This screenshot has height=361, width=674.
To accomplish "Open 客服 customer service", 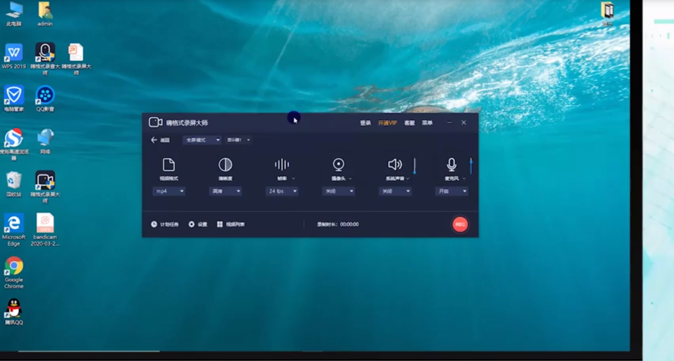I will [409, 123].
